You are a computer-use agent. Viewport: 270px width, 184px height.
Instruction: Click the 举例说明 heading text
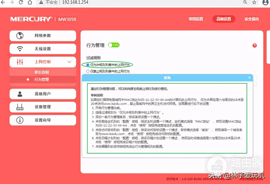(97, 95)
